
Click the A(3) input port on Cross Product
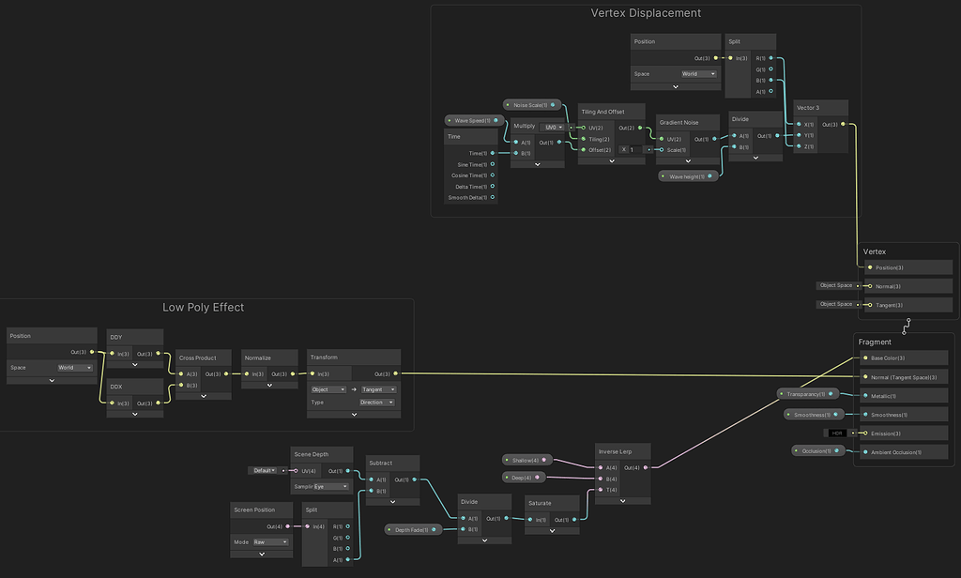coord(181,373)
